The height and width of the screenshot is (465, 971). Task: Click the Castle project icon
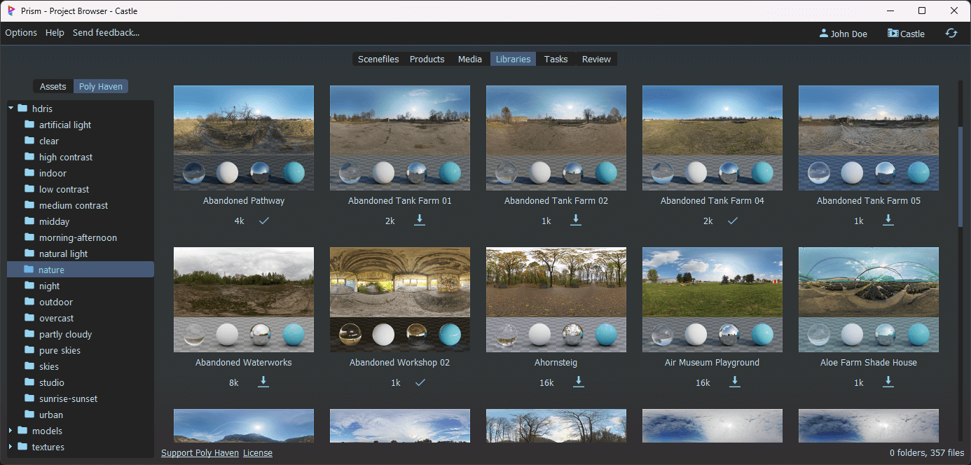pos(893,33)
